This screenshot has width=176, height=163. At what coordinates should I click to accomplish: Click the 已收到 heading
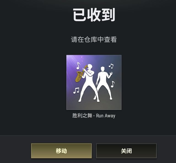point(94,15)
